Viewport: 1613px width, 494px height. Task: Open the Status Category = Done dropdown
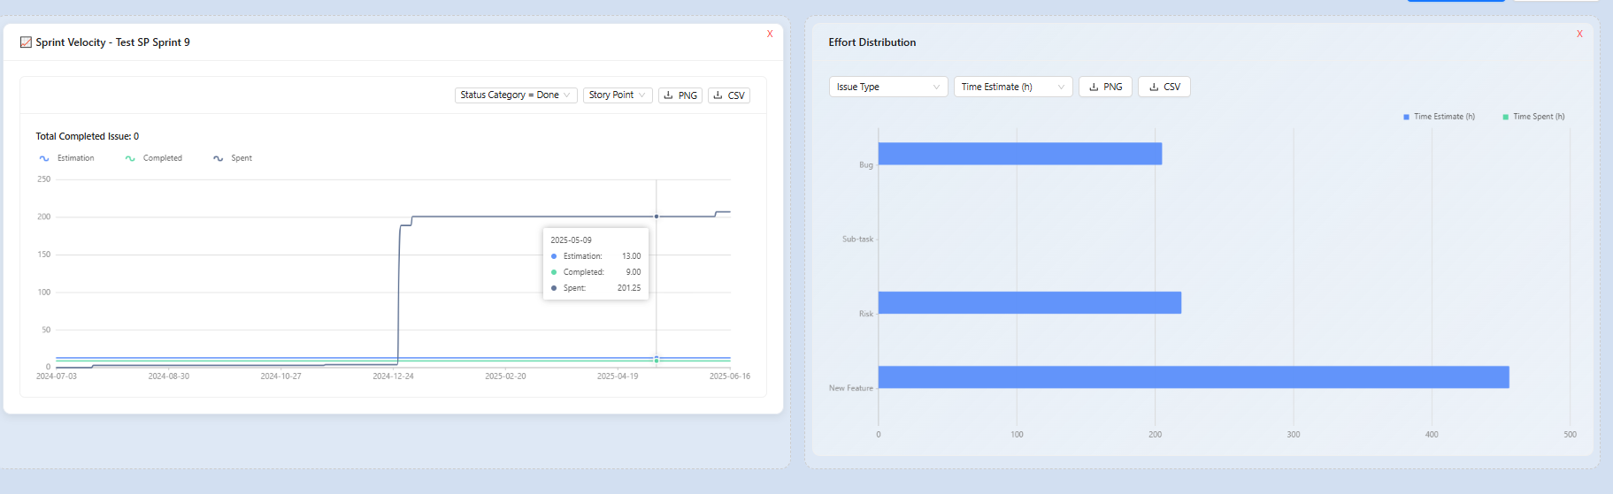pyautogui.click(x=516, y=95)
